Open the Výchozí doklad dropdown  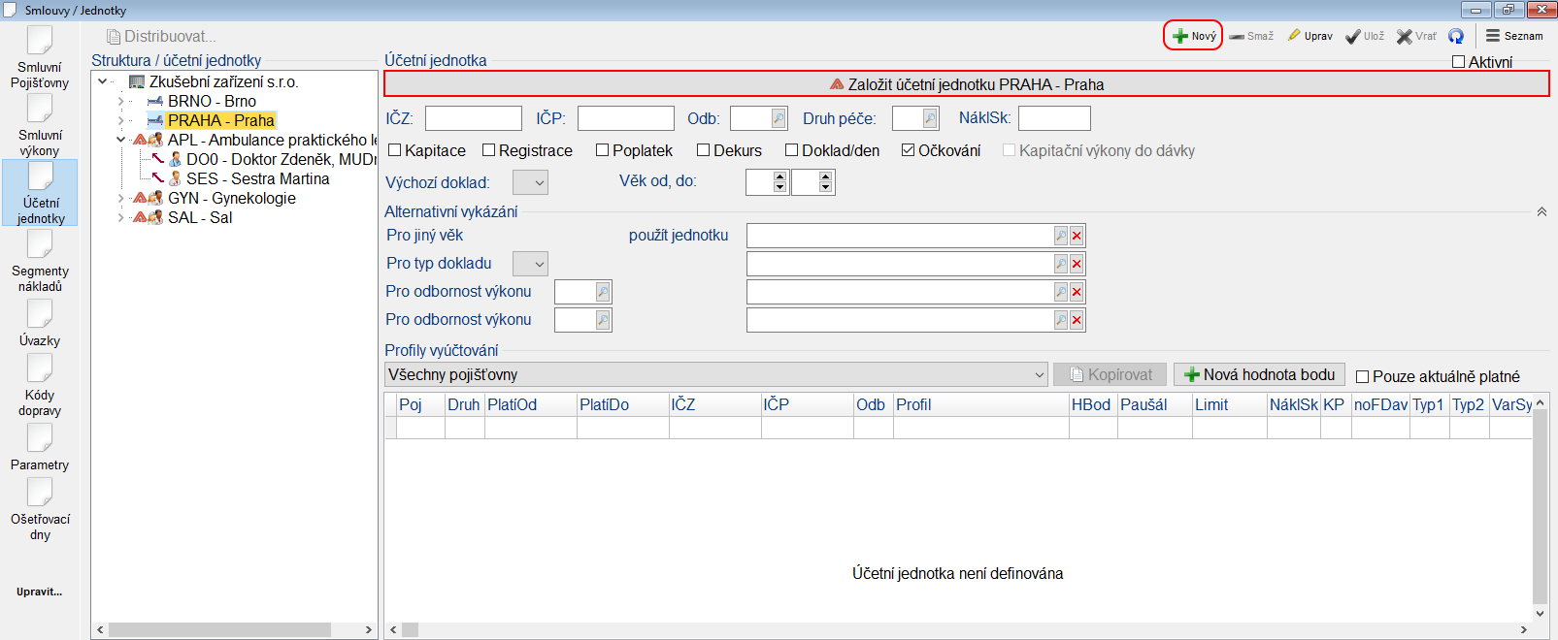pyautogui.click(x=530, y=182)
